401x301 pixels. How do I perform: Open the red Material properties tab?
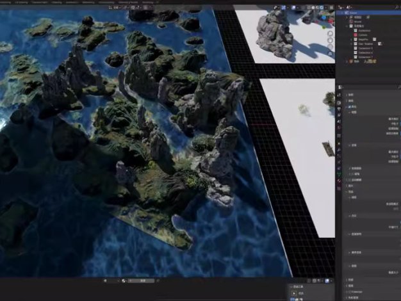339,181
